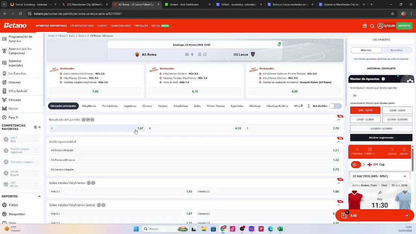
Task: Open the live video stream icon
Action: point(187,54)
